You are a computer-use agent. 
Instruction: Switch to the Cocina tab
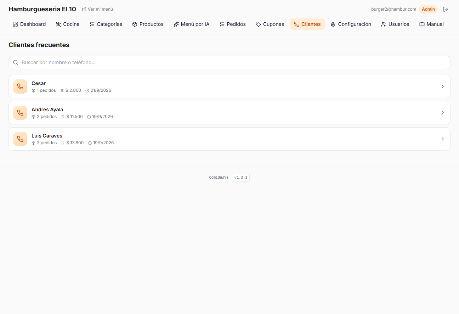pos(68,24)
